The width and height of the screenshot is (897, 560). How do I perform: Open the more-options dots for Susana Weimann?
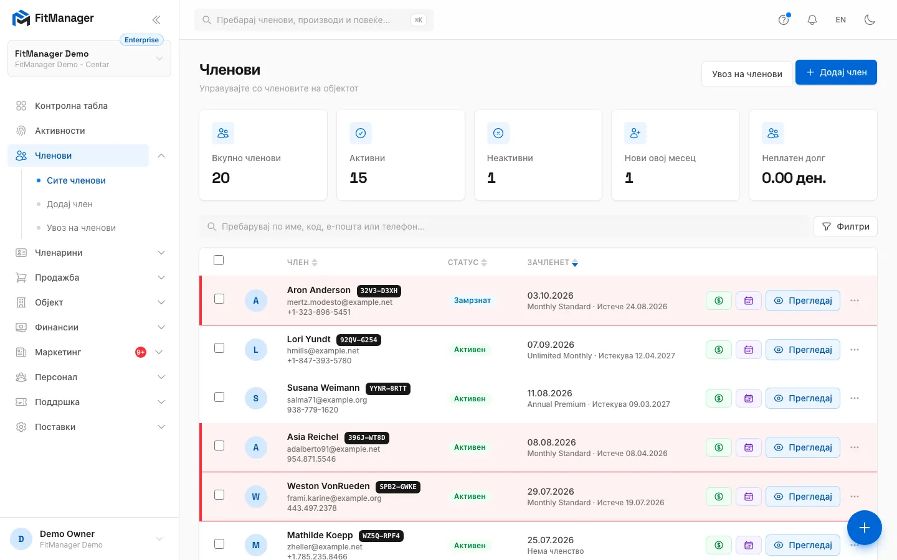(855, 398)
